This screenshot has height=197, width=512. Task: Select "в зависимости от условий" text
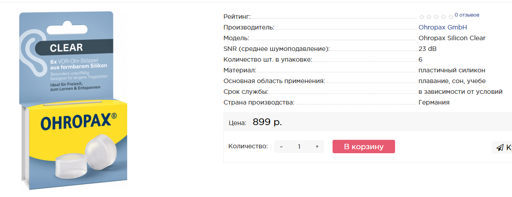[x=460, y=92]
